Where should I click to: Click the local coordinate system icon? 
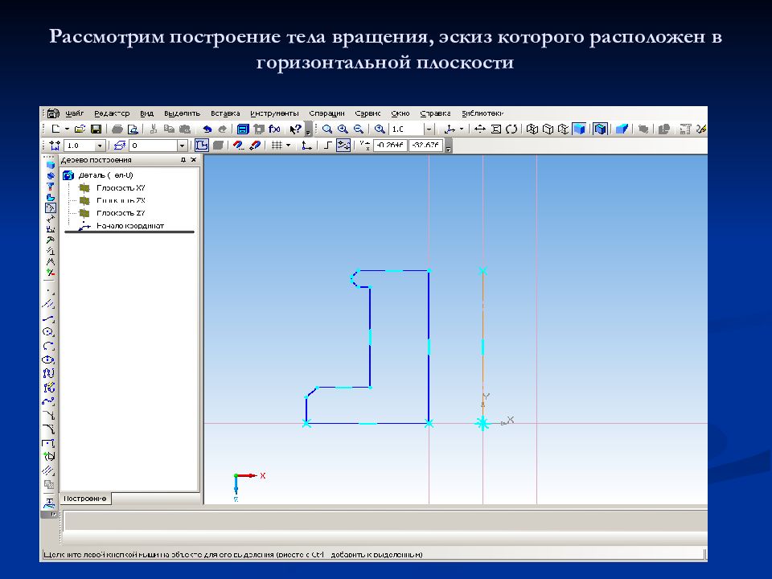pyautogui.click(x=306, y=146)
